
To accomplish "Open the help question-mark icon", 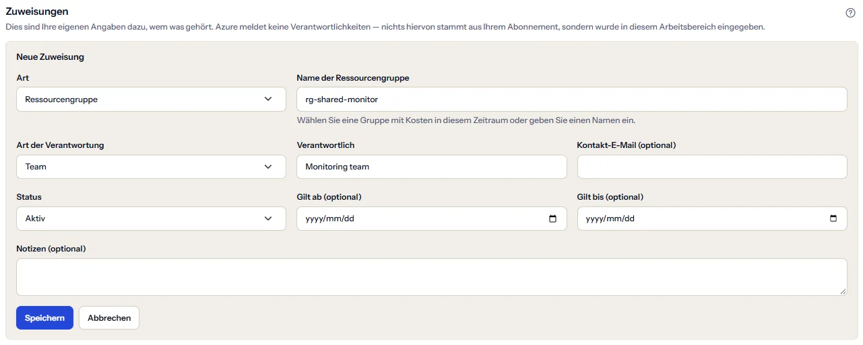I will pos(850,13).
